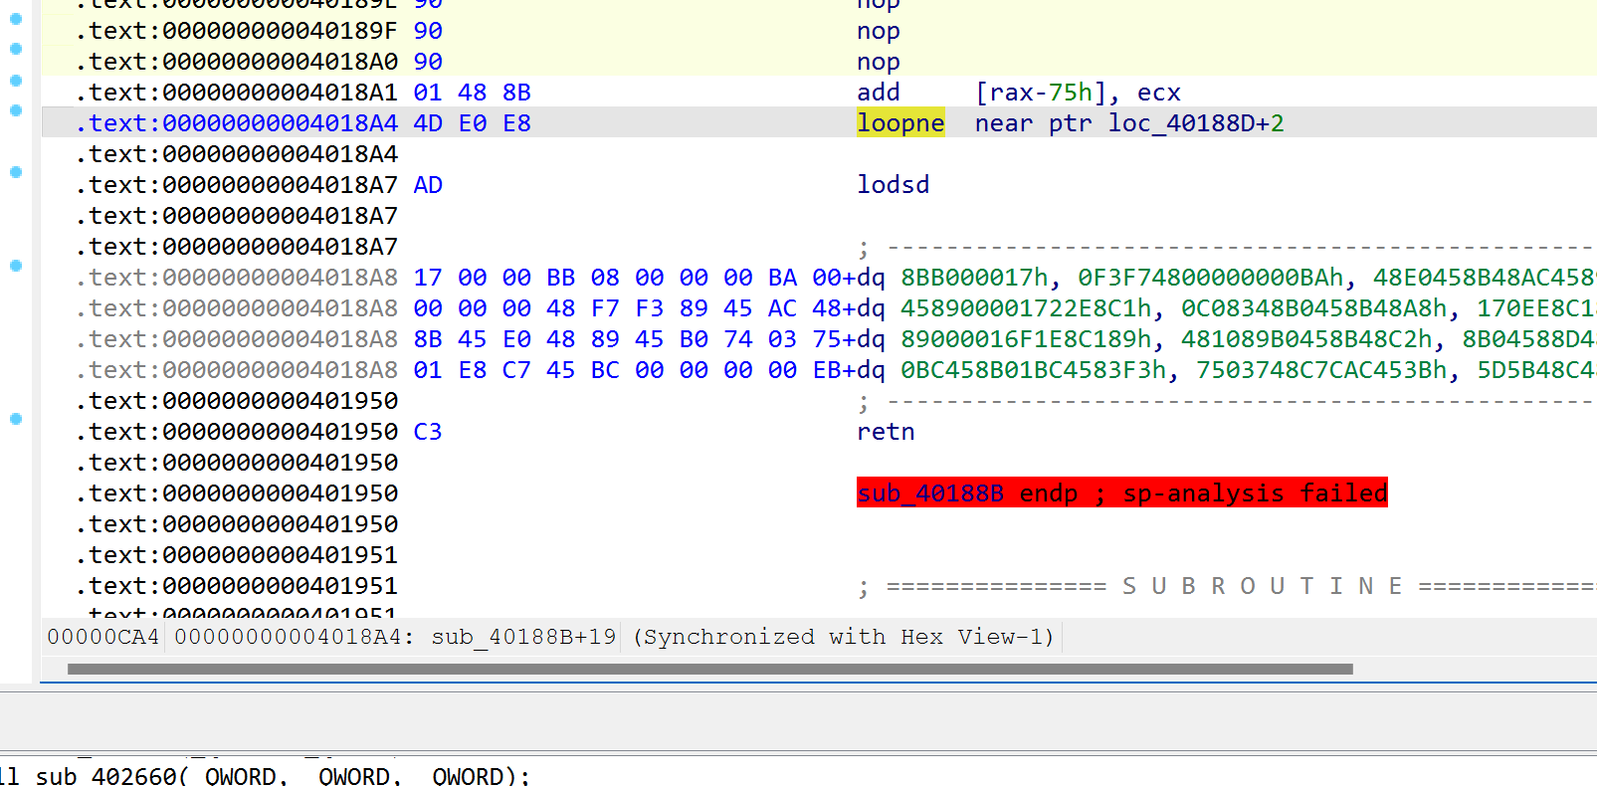
Task: Click status bar location sub_40188B+19
Action: click(523, 637)
